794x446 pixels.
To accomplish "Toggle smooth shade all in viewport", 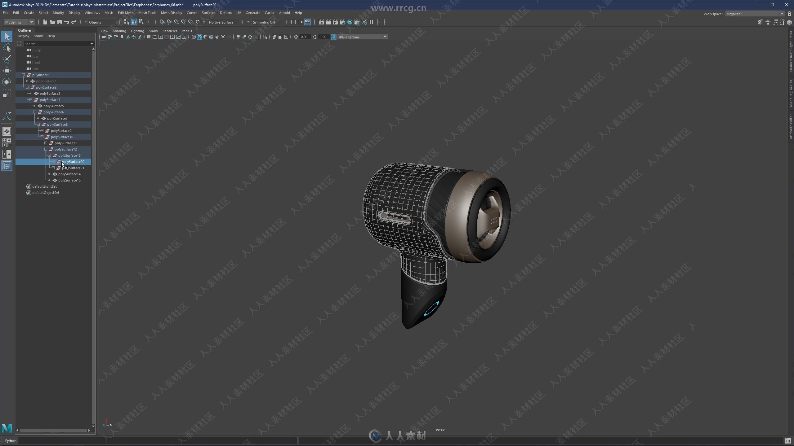I will point(199,37).
